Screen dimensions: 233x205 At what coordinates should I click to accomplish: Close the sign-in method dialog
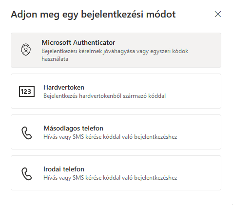[x=218, y=14]
